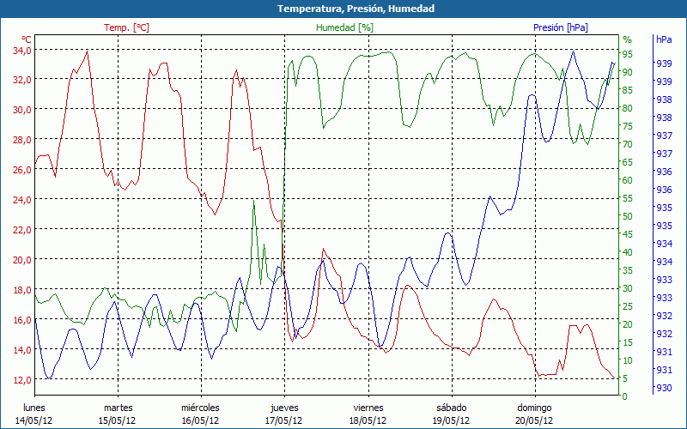Screen dimensions: 687x429
Task: Pick the jueves 17/05/12 date marker
Action: (284, 414)
